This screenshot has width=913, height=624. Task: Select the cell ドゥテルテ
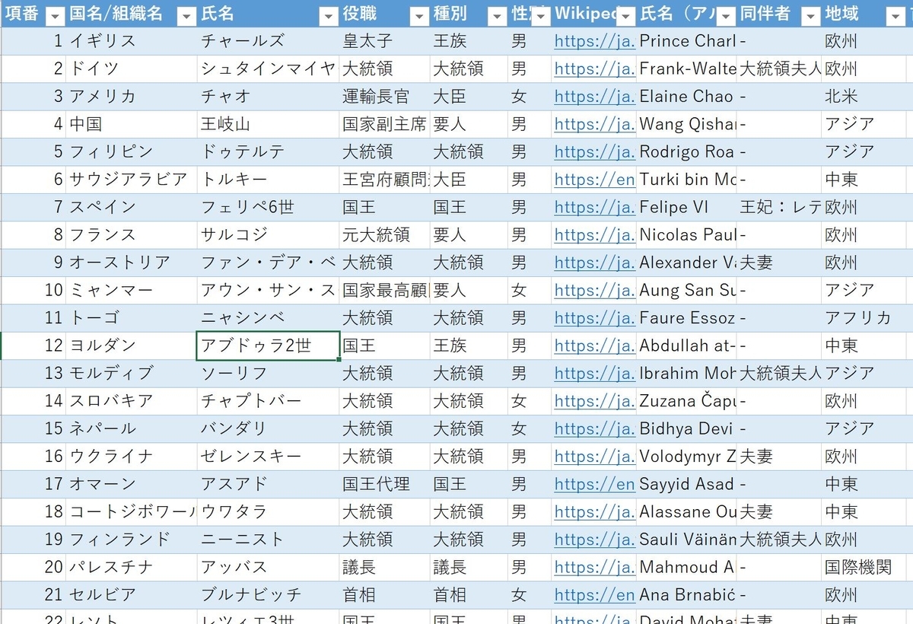pos(269,152)
